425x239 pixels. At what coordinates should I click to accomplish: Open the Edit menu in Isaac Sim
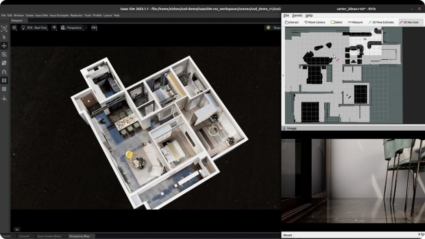[x=10, y=15]
